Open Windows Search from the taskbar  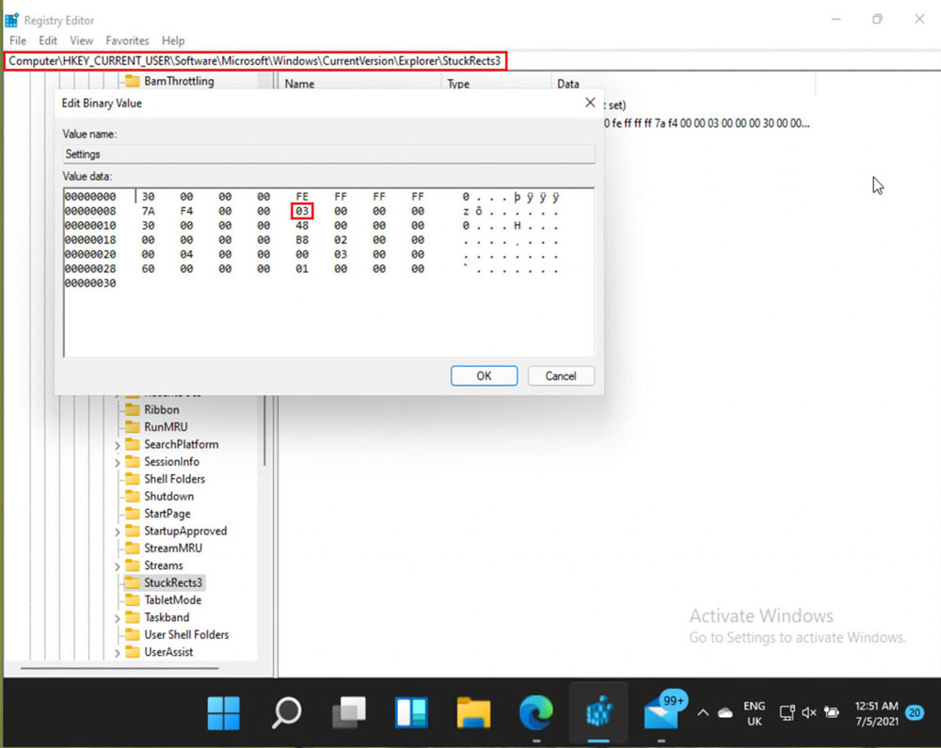pyautogui.click(x=286, y=713)
